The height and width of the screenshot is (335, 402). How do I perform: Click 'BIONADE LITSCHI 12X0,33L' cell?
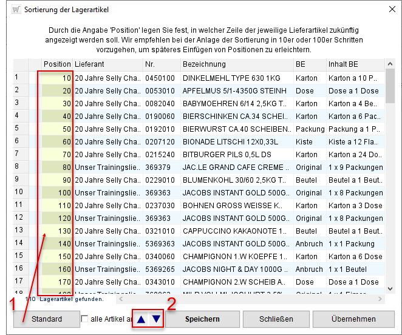(x=237, y=142)
